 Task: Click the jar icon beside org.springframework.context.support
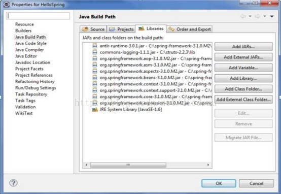[x=95, y=90]
